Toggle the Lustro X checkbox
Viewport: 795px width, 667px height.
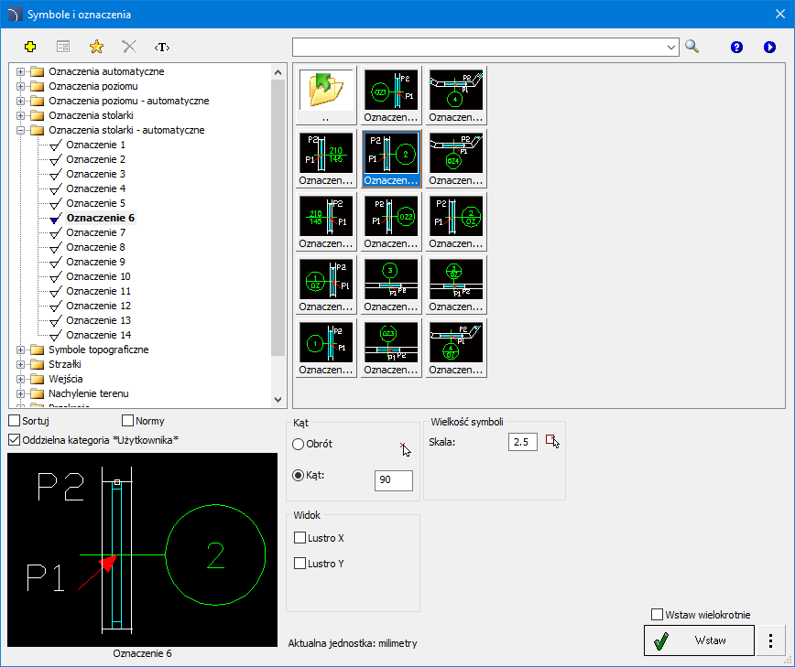(299, 538)
